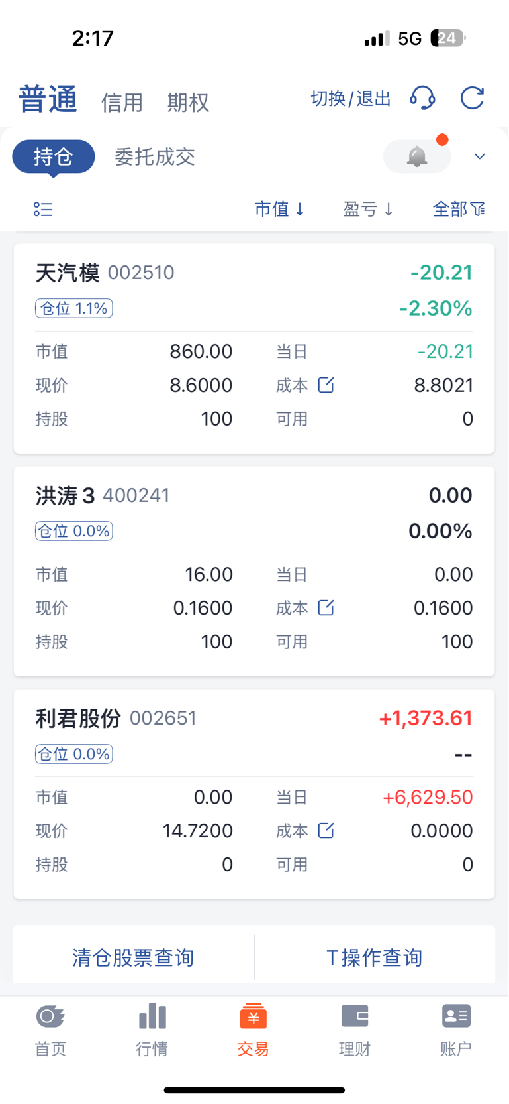The width and height of the screenshot is (509, 1104).
Task: Switch list view with the list icon
Action: (x=43, y=210)
